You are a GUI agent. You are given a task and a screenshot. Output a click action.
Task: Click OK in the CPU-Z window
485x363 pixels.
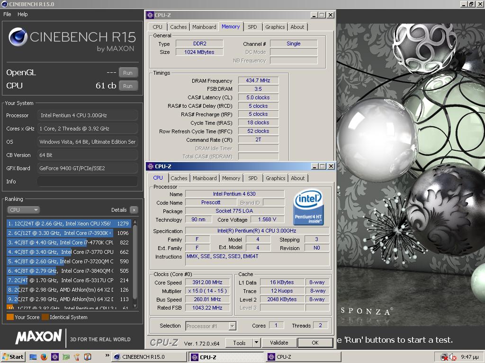pyautogui.click(x=315, y=343)
